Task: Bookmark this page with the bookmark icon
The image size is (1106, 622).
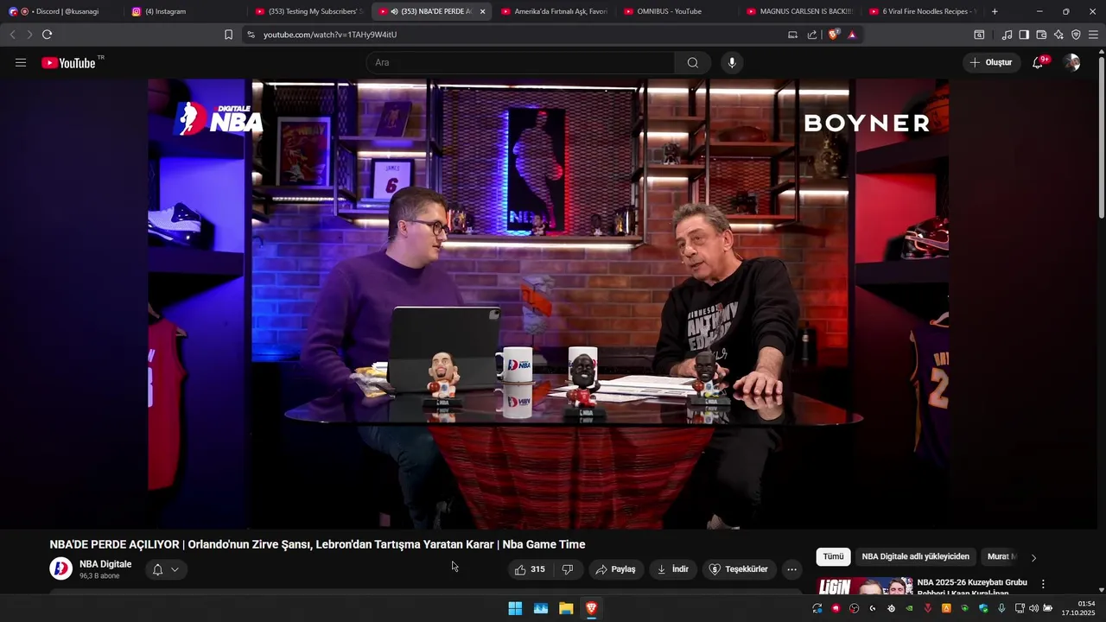Action: tap(228, 35)
